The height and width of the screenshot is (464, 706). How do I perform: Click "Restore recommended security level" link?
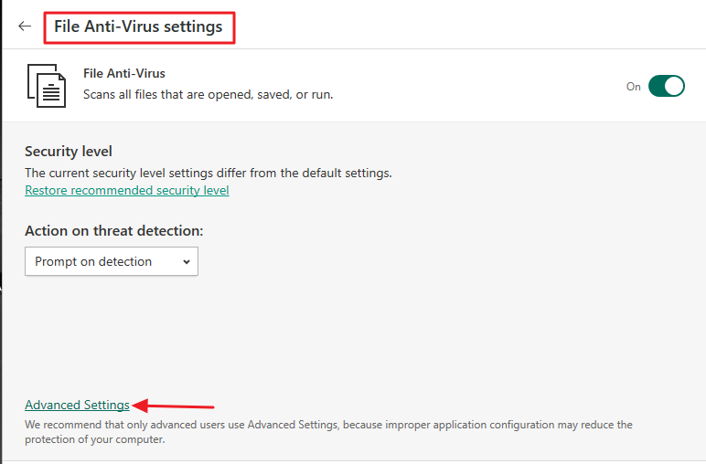[127, 190]
